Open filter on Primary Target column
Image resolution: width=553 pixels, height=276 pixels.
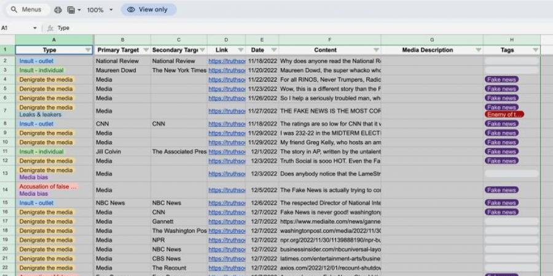(146, 50)
